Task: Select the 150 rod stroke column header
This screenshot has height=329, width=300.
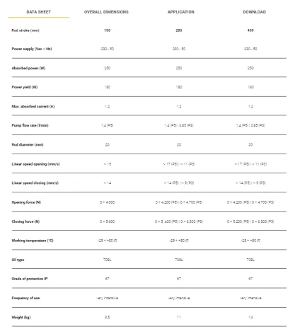Action: tap(107, 30)
